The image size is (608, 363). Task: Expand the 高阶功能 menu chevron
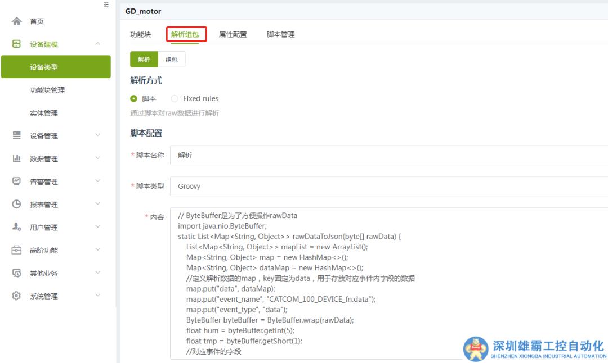97,250
